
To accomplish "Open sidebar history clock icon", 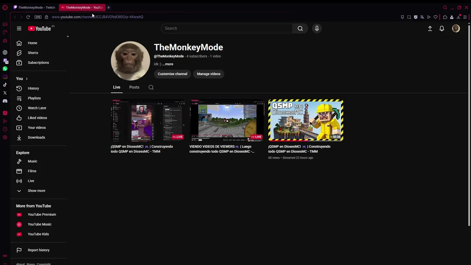I will point(5,129).
